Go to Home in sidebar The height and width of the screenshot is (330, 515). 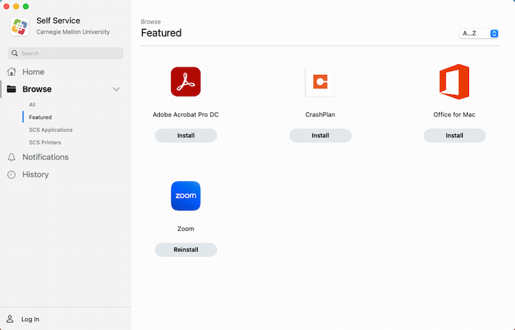coord(33,71)
